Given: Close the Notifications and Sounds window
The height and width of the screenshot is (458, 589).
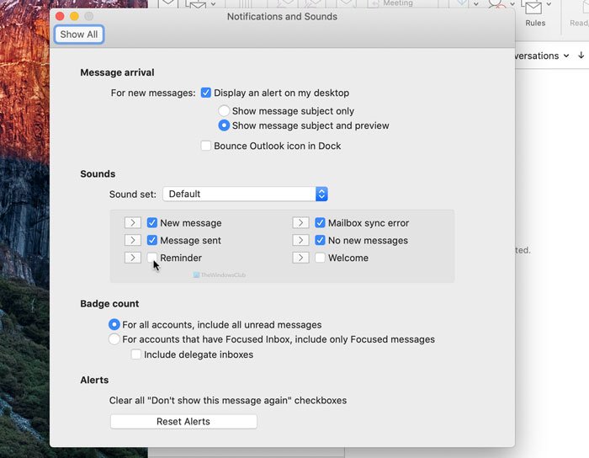Looking at the screenshot, I should coord(60,16).
